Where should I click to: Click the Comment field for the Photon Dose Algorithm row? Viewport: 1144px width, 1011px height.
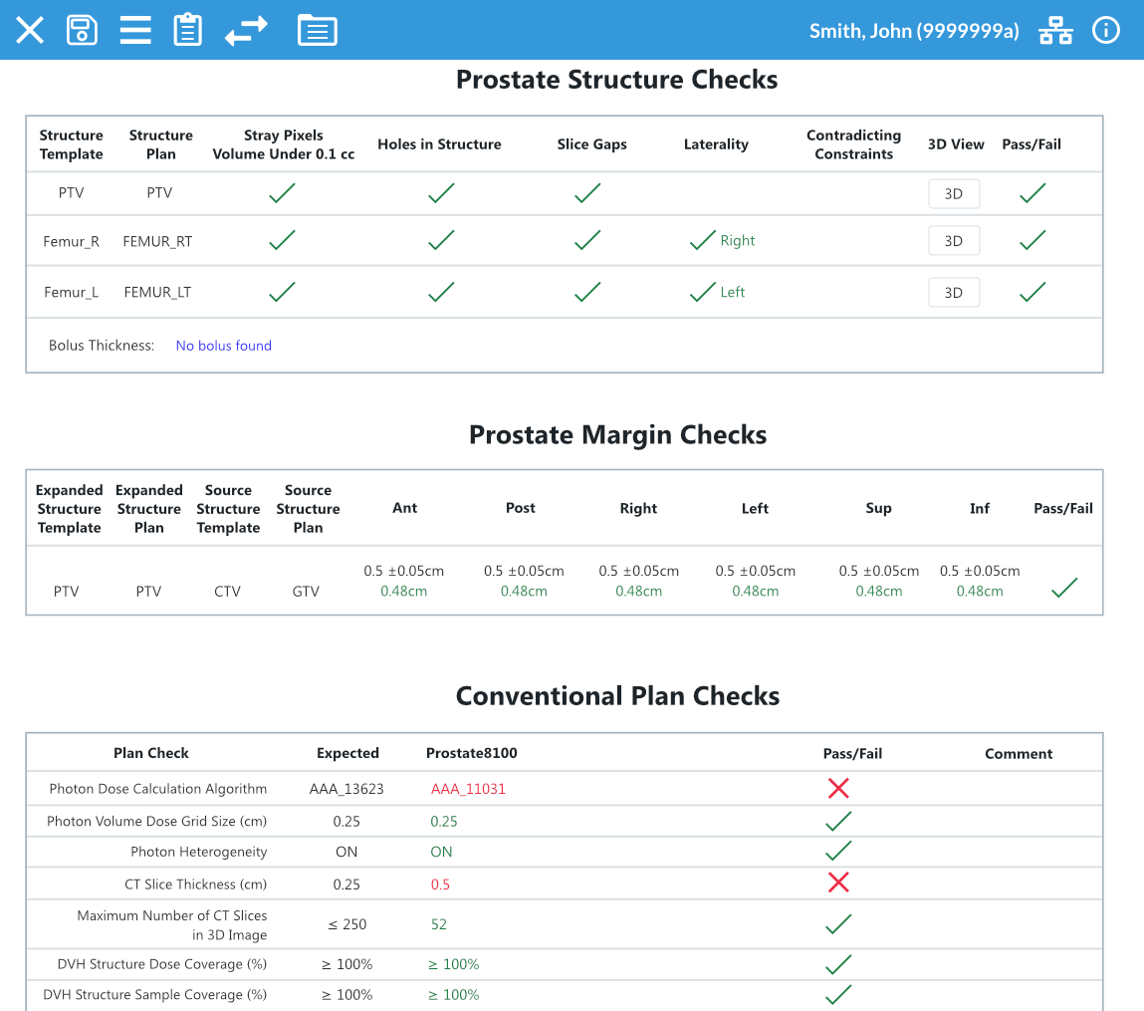1019,788
